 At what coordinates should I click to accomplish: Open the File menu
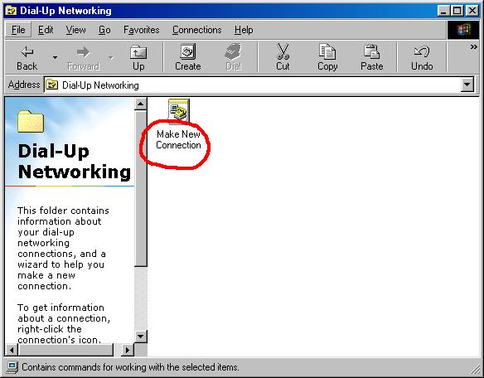(18, 30)
